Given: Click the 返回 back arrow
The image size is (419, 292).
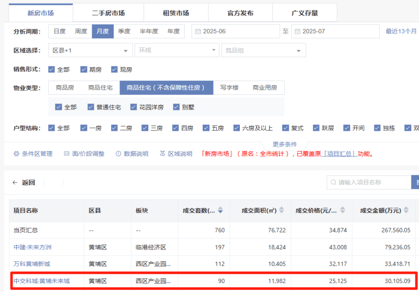Looking at the screenshot, I should point(15,183).
